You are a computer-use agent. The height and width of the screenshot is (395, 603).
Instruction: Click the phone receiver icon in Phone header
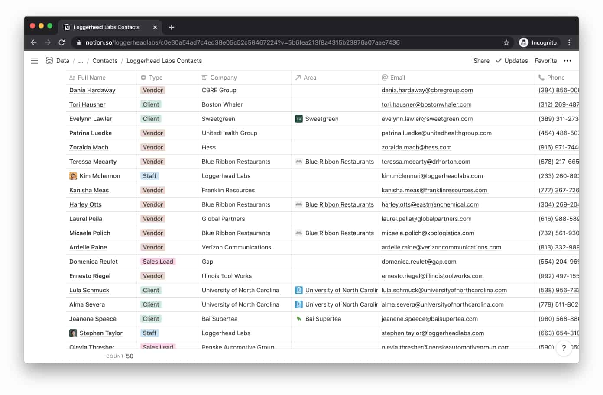tap(541, 78)
